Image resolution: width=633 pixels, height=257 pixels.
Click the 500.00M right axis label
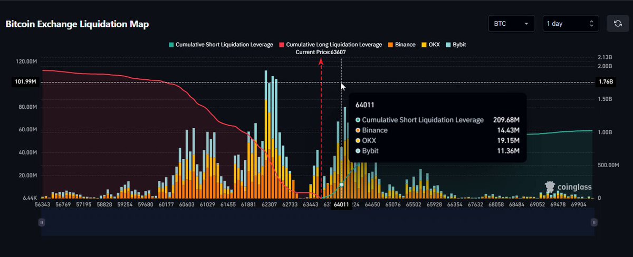click(608, 165)
